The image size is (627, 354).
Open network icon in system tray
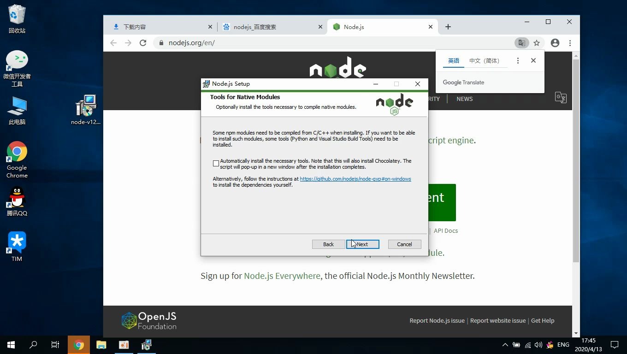pyautogui.click(x=527, y=345)
